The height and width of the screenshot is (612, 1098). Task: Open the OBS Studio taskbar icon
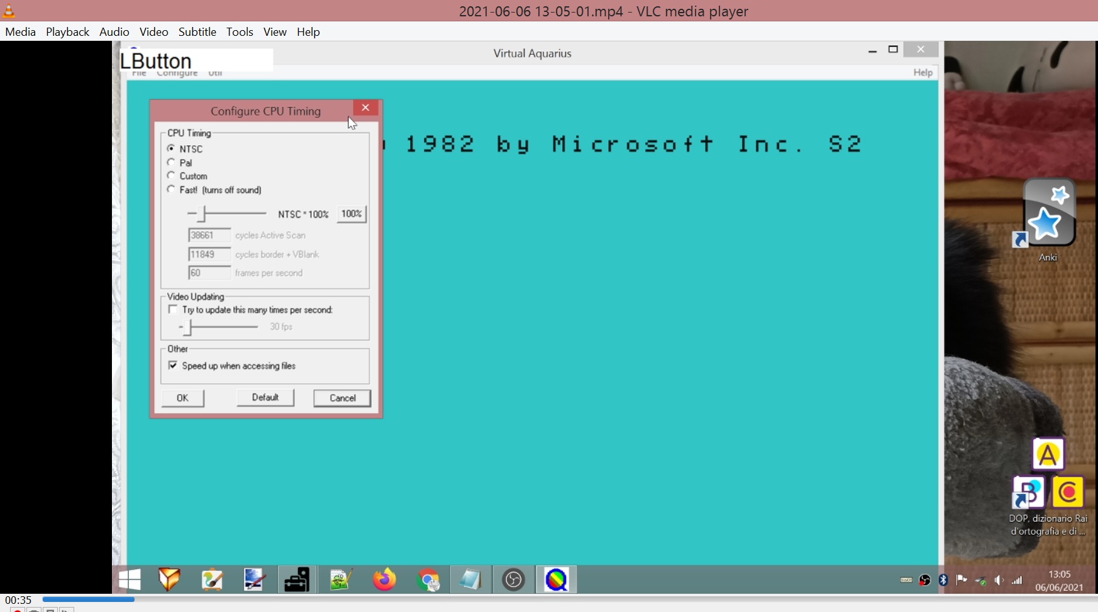[x=514, y=580]
